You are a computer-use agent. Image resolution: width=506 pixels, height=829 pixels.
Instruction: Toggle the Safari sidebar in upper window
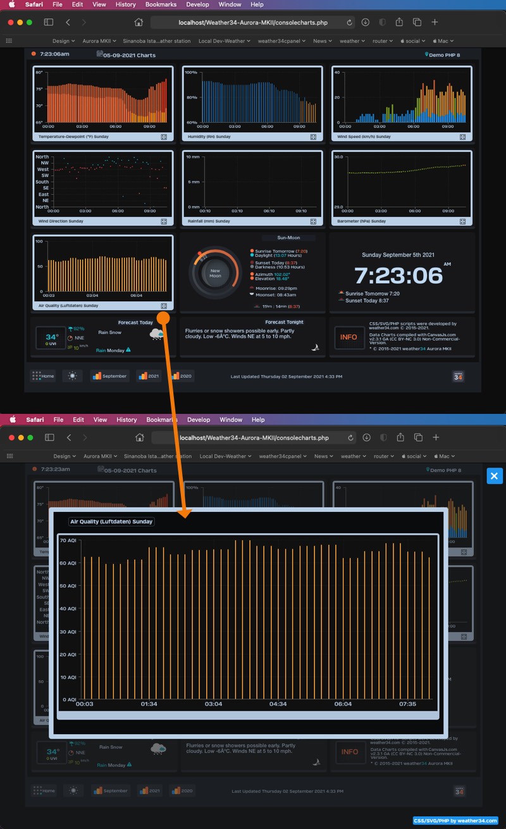(49, 22)
